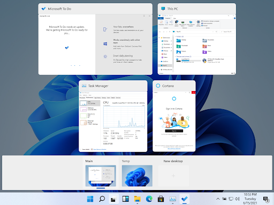Switch to the Main virtual desktop
Image resolution: width=274 pixels, height=205 pixels.
pos(101,176)
